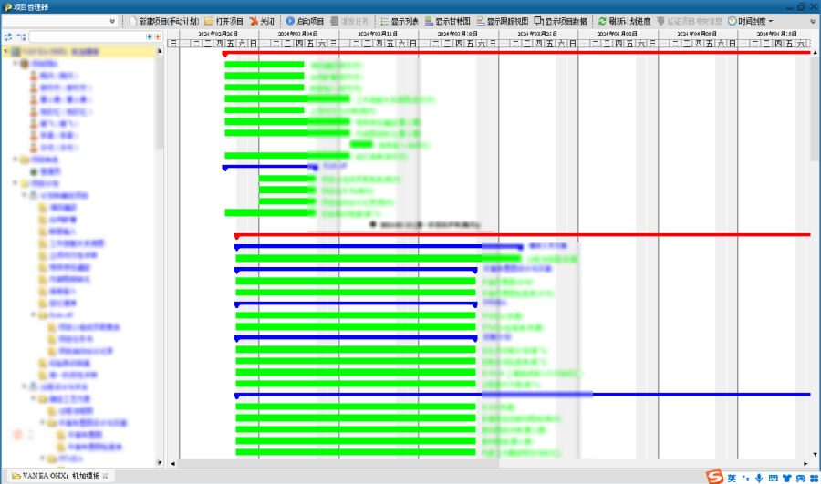Click the project tree's vertical scrollbar thumb
The height and width of the screenshot is (484, 821).
click(160, 103)
